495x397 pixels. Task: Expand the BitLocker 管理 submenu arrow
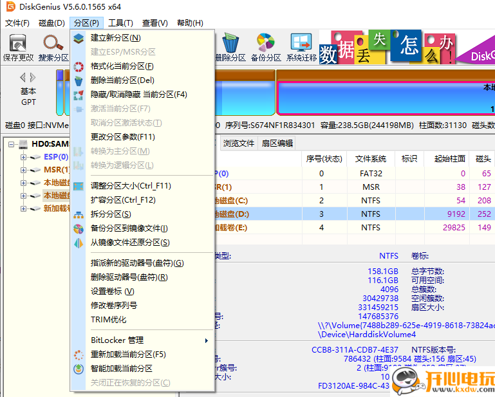pyautogui.click(x=207, y=340)
